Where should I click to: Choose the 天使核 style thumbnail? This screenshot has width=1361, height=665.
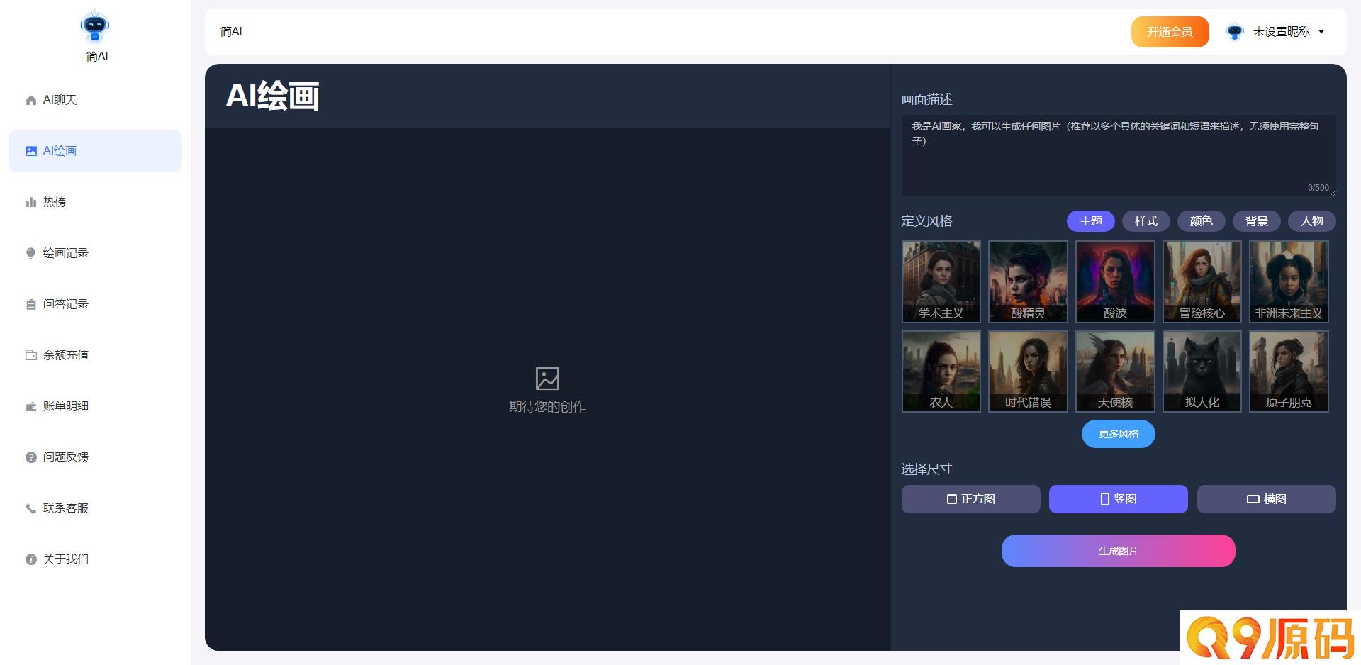pyautogui.click(x=1115, y=371)
